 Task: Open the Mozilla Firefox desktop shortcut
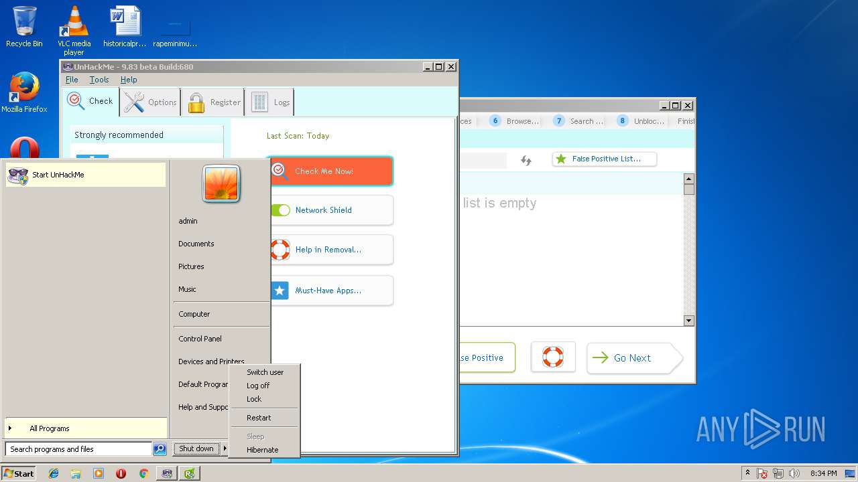click(24, 92)
